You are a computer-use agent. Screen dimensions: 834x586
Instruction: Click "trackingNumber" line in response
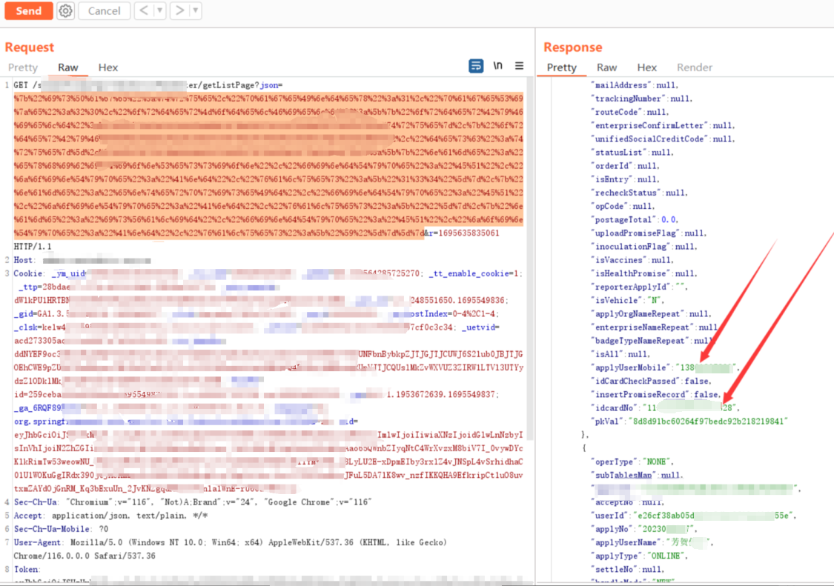click(x=641, y=99)
